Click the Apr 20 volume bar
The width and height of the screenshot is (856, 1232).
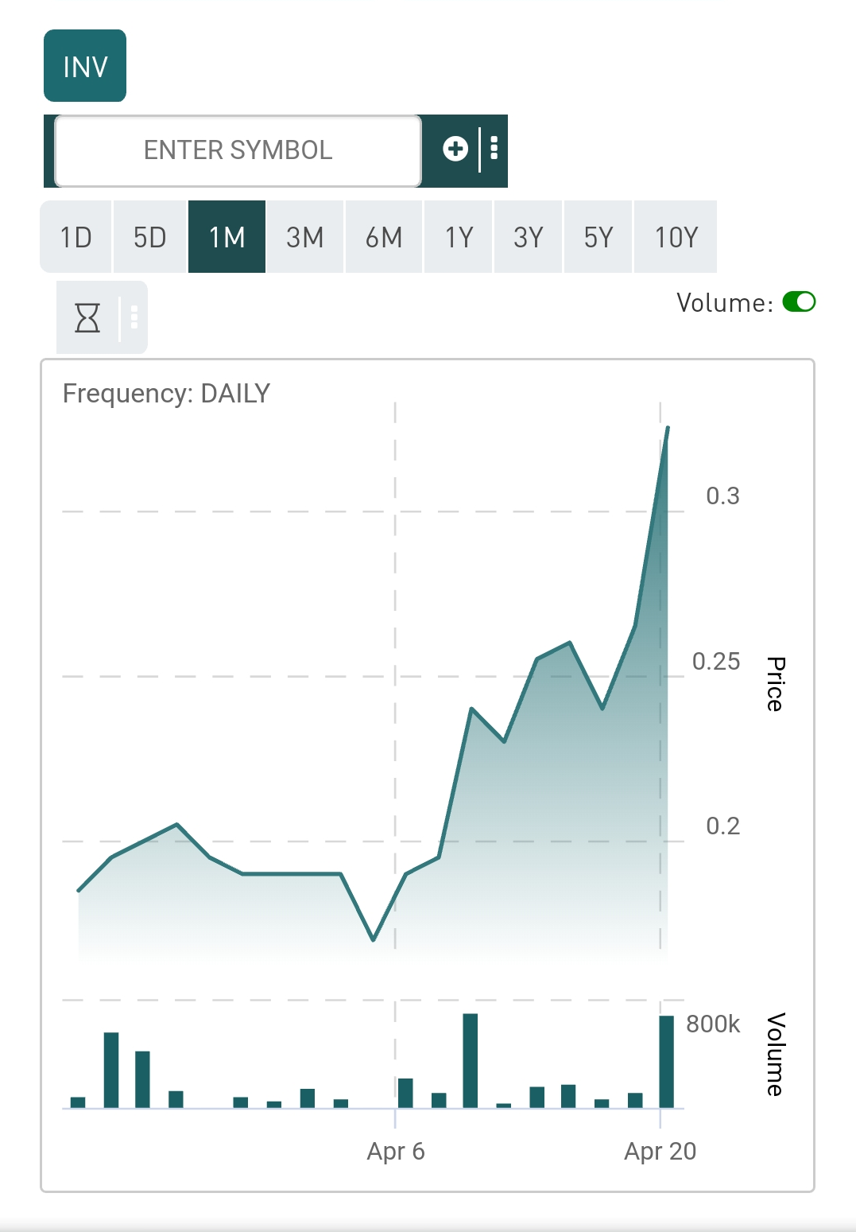(666, 1062)
